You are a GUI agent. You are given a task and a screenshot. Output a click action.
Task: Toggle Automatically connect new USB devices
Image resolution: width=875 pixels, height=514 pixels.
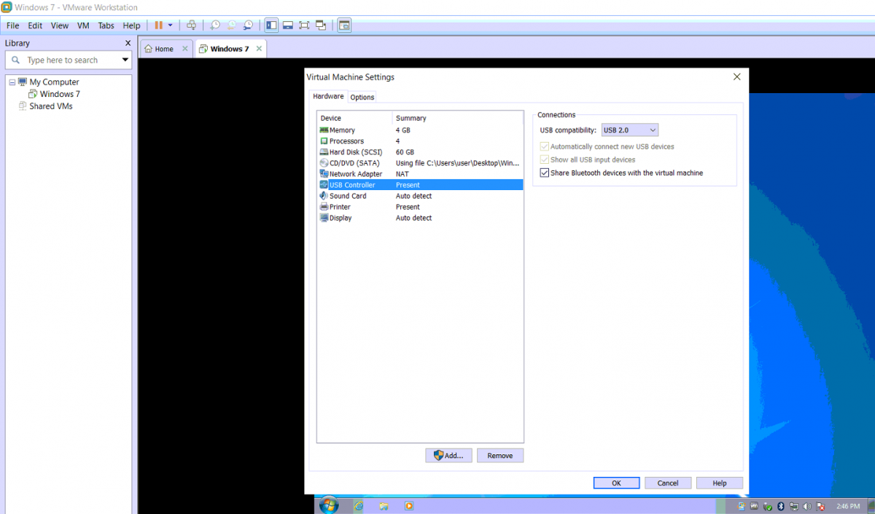pyautogui.click(x=607, y=146)
